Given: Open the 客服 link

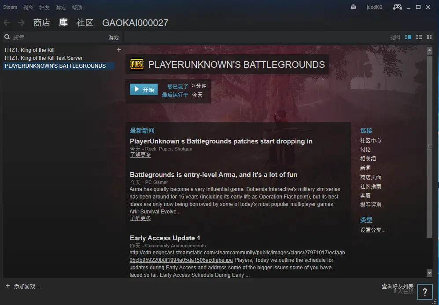Looking at the screenshot, I should coord(365,195).
